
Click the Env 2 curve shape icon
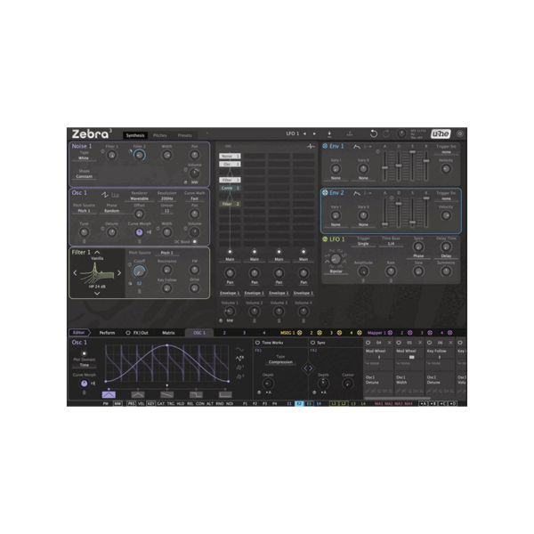pos(357,193)
